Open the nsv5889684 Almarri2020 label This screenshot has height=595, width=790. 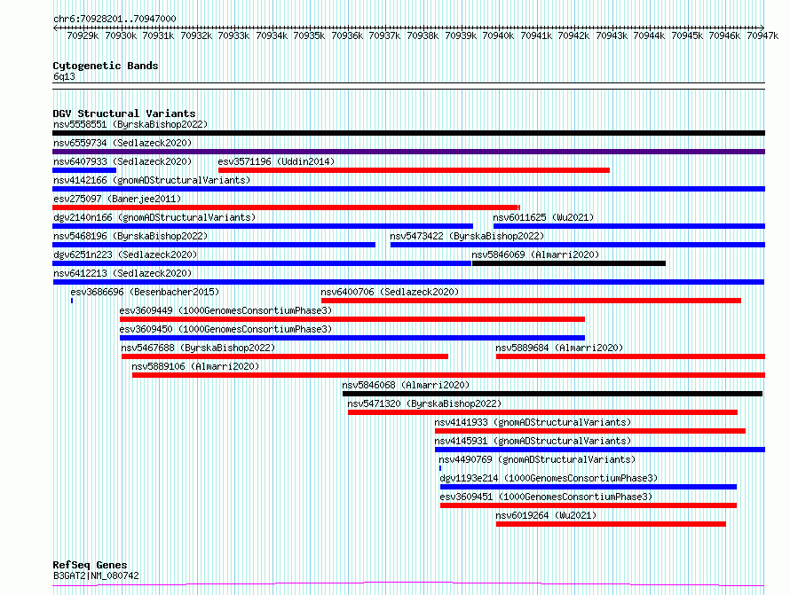click(x=559, y=348)
